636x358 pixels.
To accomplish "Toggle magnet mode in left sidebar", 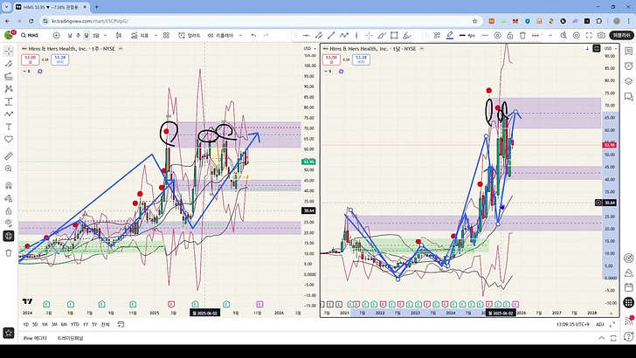I will (x=9, y=186).
